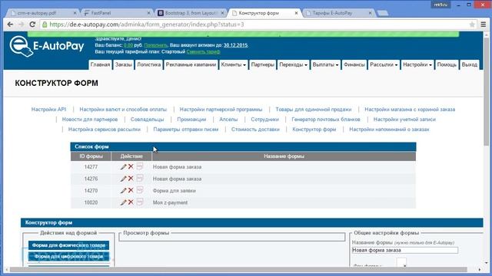
Task: Open the Конструктор форм settings link
Action: coord(314,130)
